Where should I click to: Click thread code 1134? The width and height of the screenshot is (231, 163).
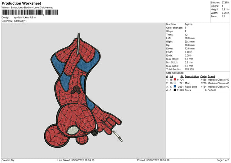pyautogui.click(x=204, y=87)
